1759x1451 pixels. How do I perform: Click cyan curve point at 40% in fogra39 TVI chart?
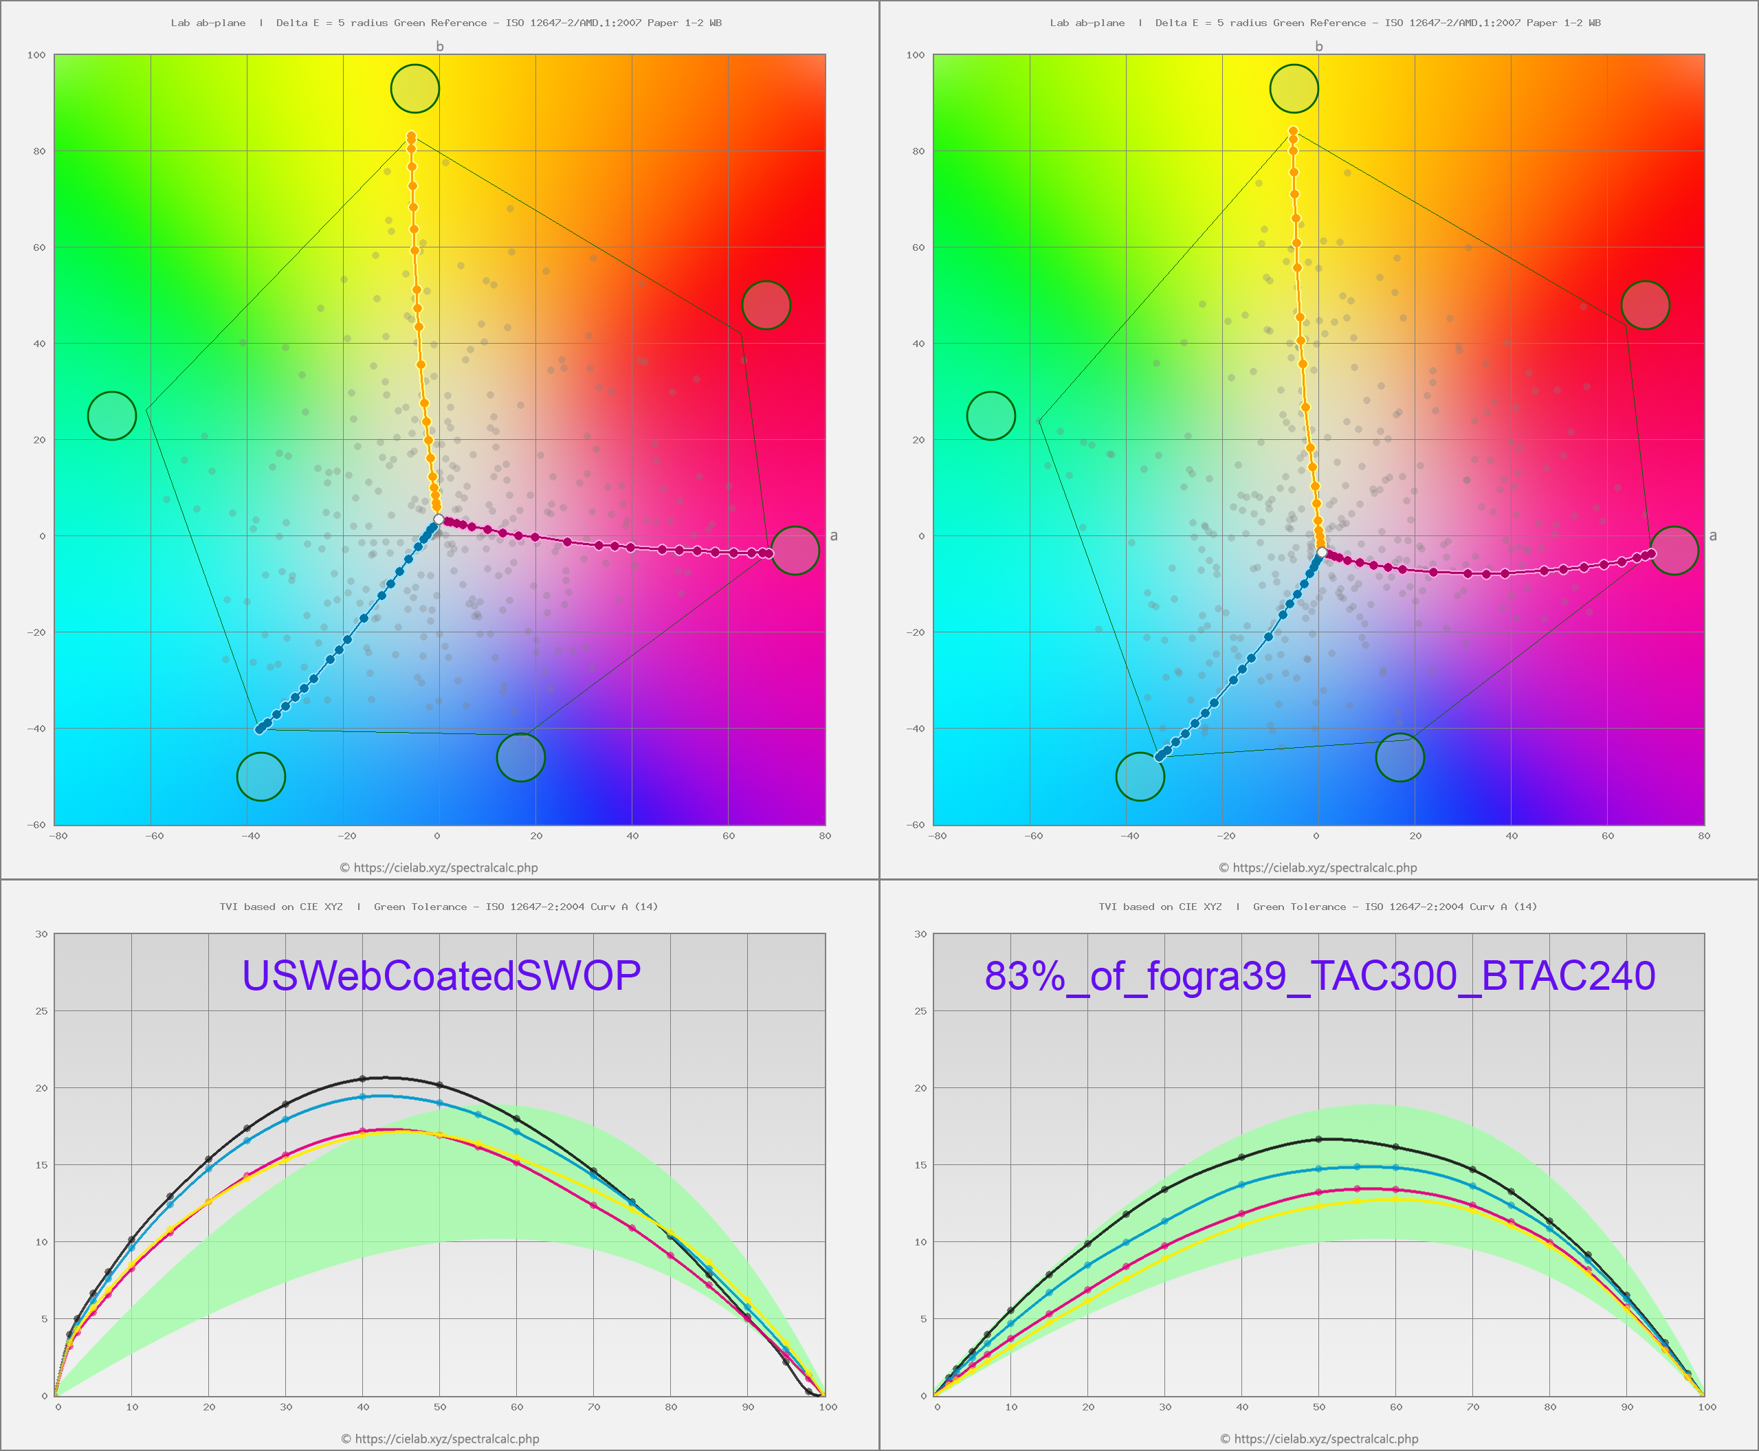pos(1241,1184)
